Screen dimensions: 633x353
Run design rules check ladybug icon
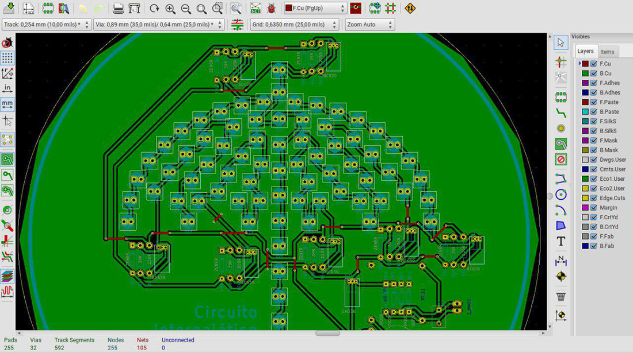point(271,9)
